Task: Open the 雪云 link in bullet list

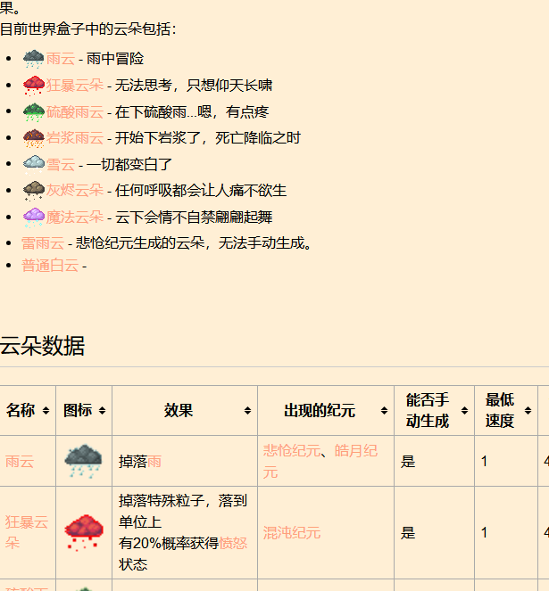Action: tap(61, 165)
